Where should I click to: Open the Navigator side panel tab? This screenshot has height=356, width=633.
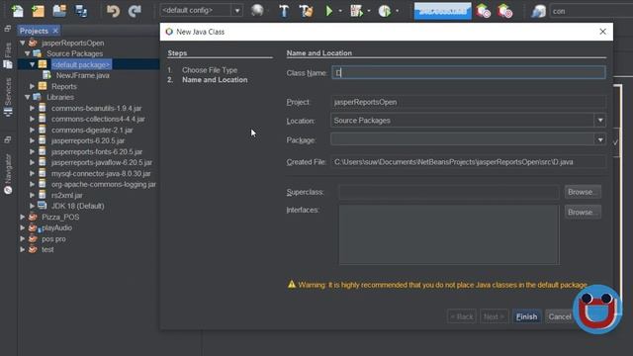click(8, 174)
